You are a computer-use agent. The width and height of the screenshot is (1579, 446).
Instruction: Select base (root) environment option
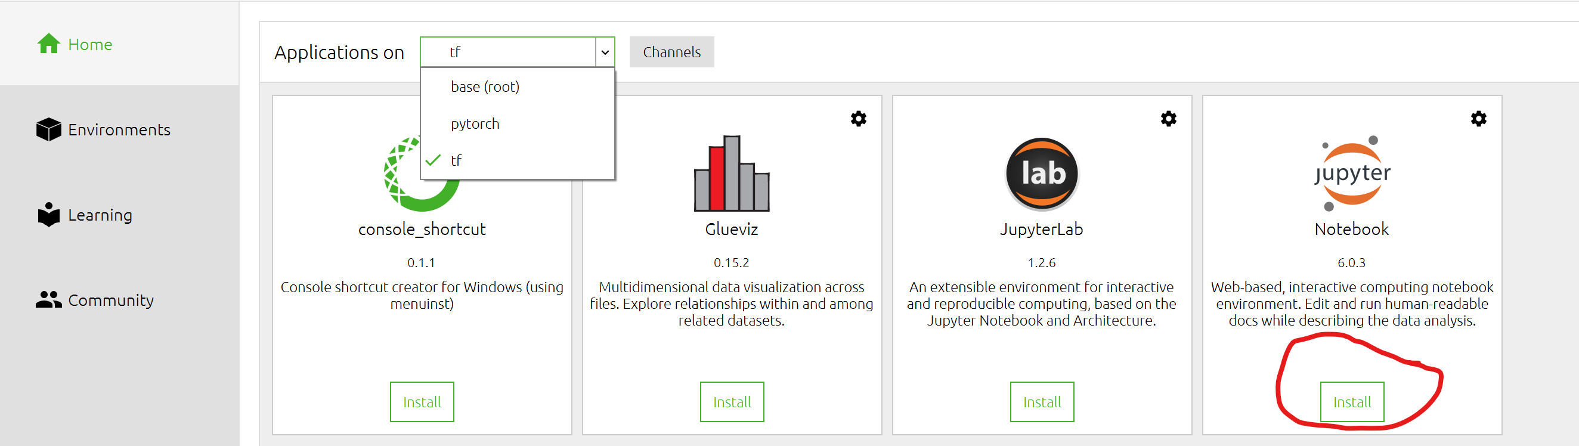point(485,87)
